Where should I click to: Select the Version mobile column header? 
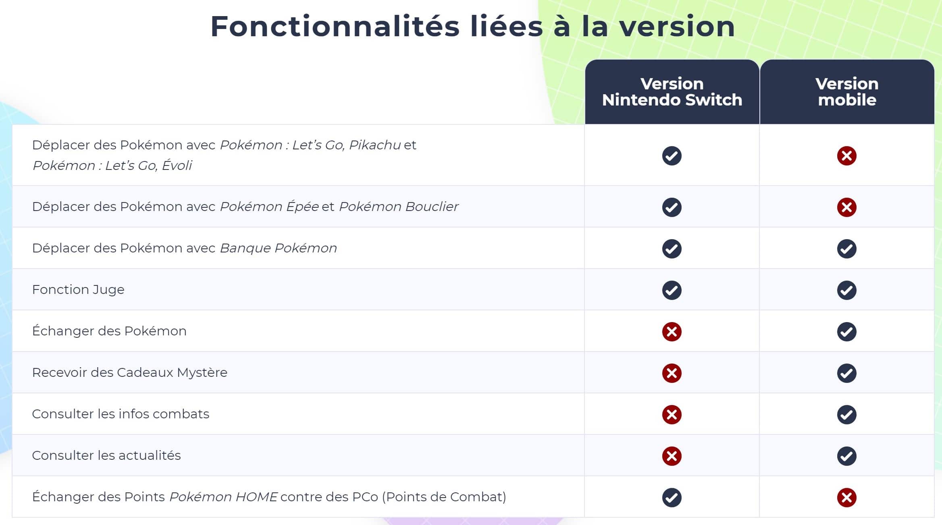coord(847,92)
